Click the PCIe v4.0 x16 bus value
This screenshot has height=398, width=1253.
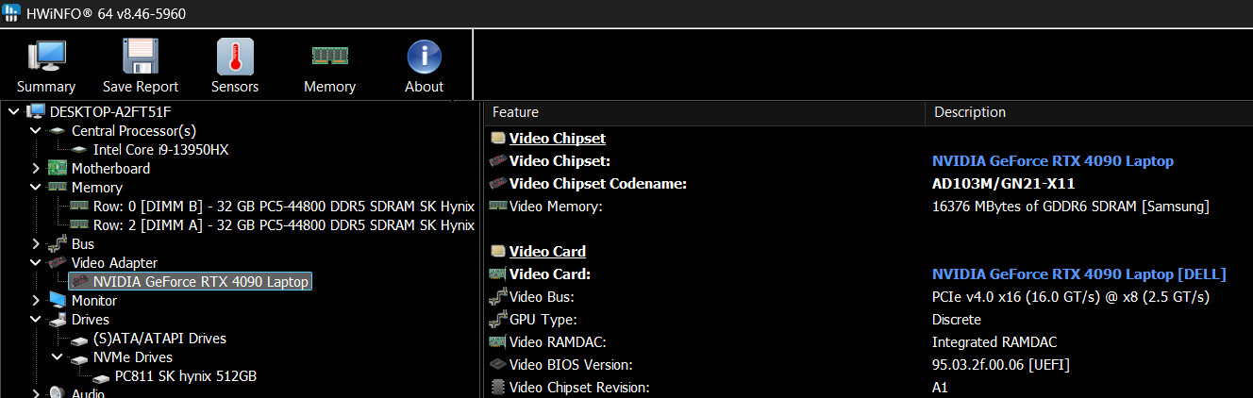click(x=1071, y=297)
